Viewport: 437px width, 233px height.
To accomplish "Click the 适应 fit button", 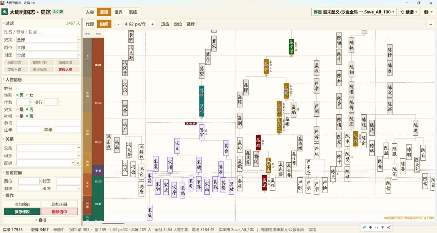I will coord(165,24).
